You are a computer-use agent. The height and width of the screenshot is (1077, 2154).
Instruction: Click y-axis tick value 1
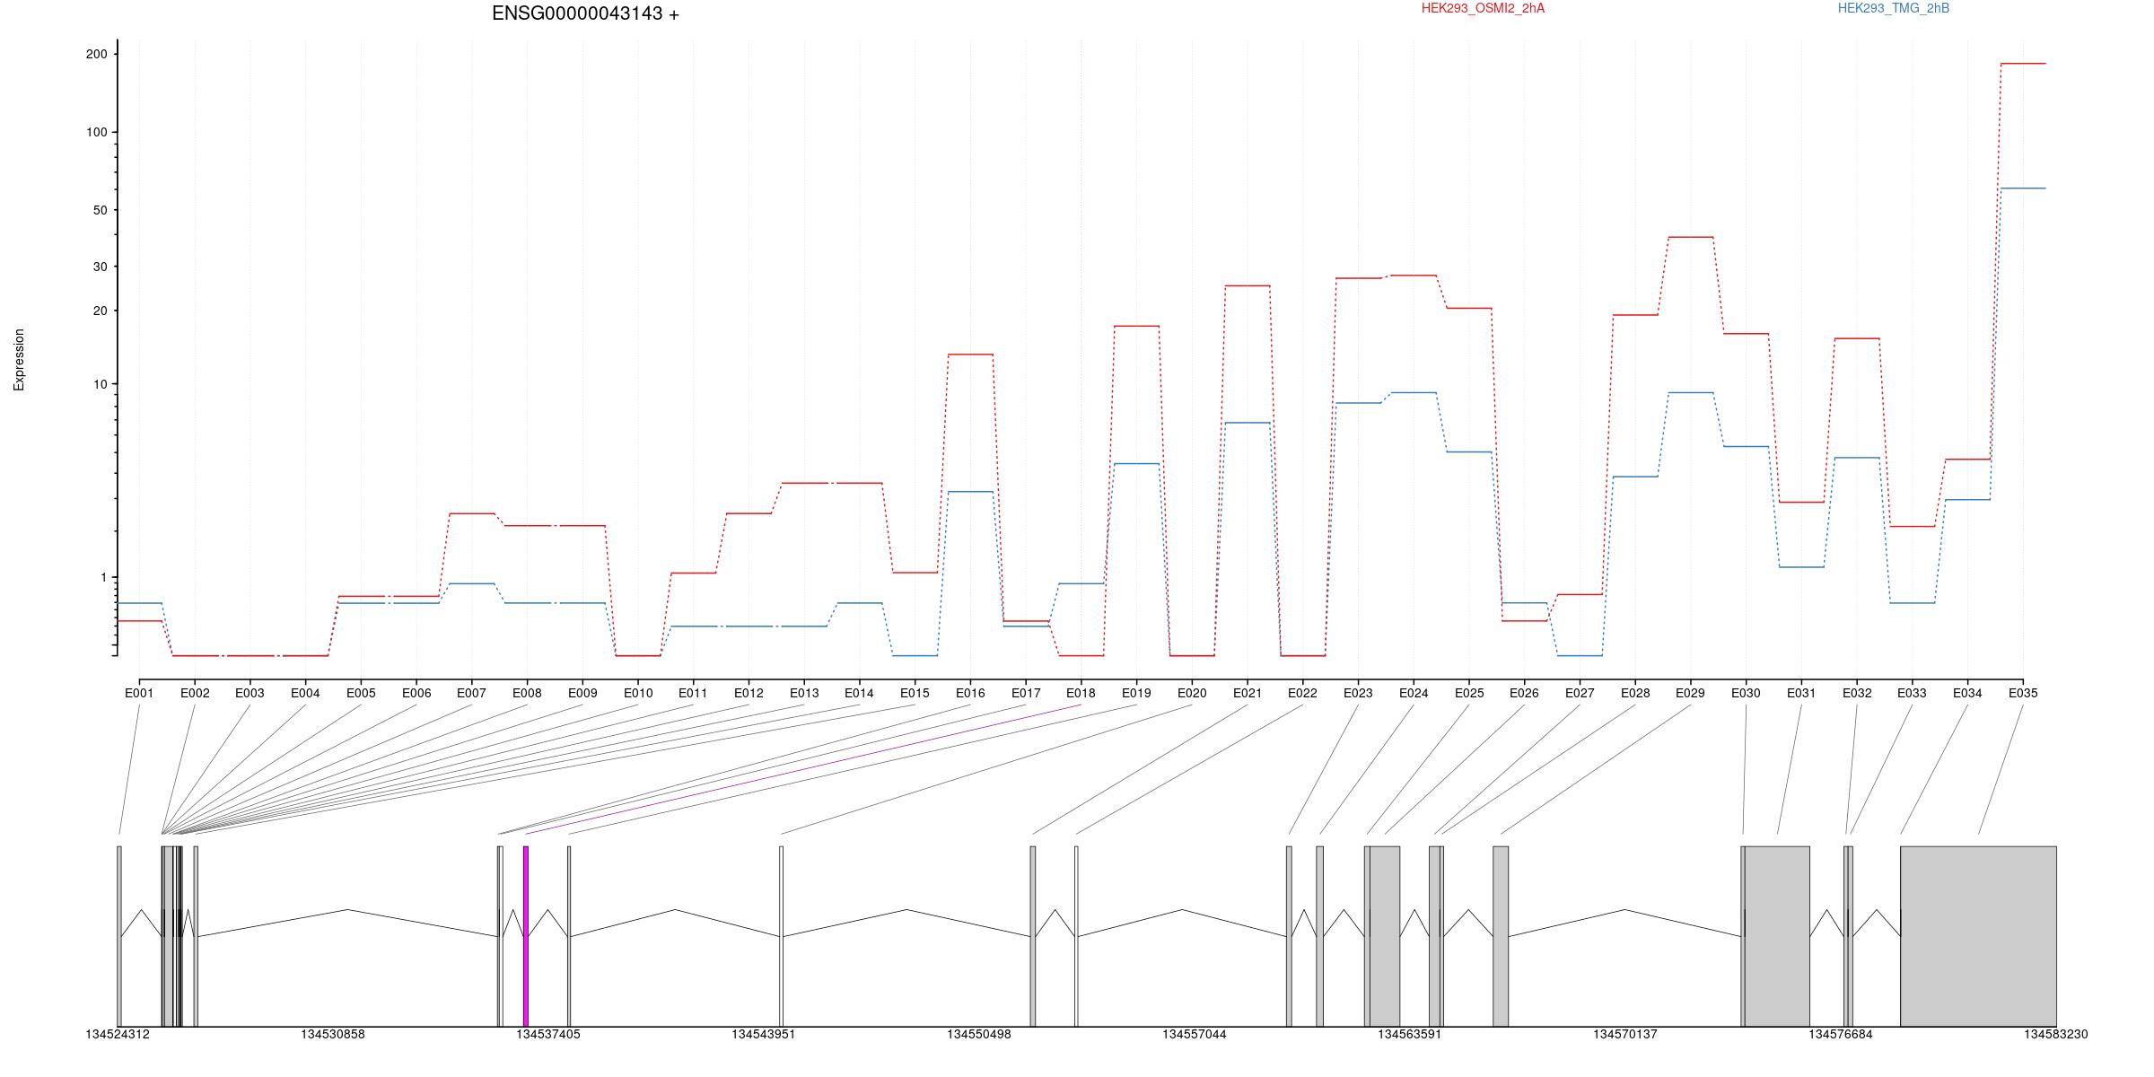click(103, 577)
